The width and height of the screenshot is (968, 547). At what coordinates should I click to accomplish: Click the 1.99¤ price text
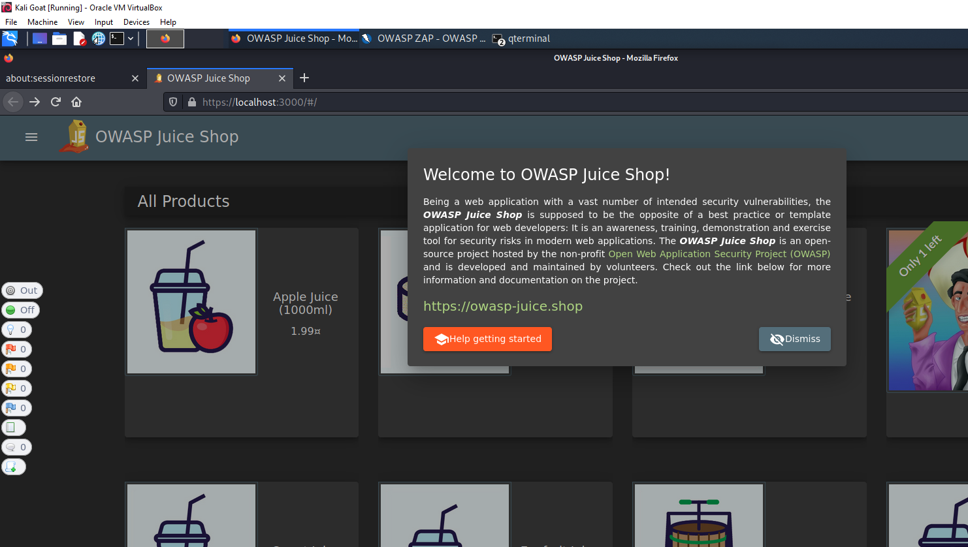click(306, 331)
